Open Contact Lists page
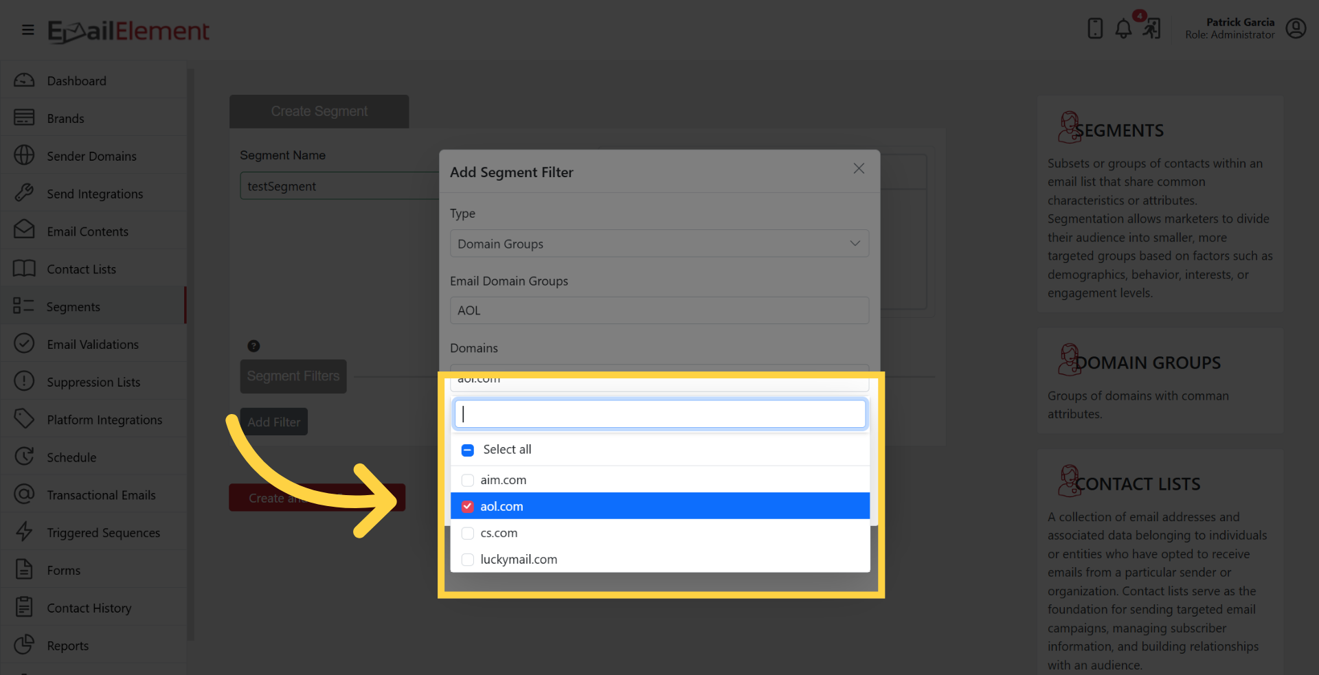This screenshot has width=1319, height=675. coord(81,269)
